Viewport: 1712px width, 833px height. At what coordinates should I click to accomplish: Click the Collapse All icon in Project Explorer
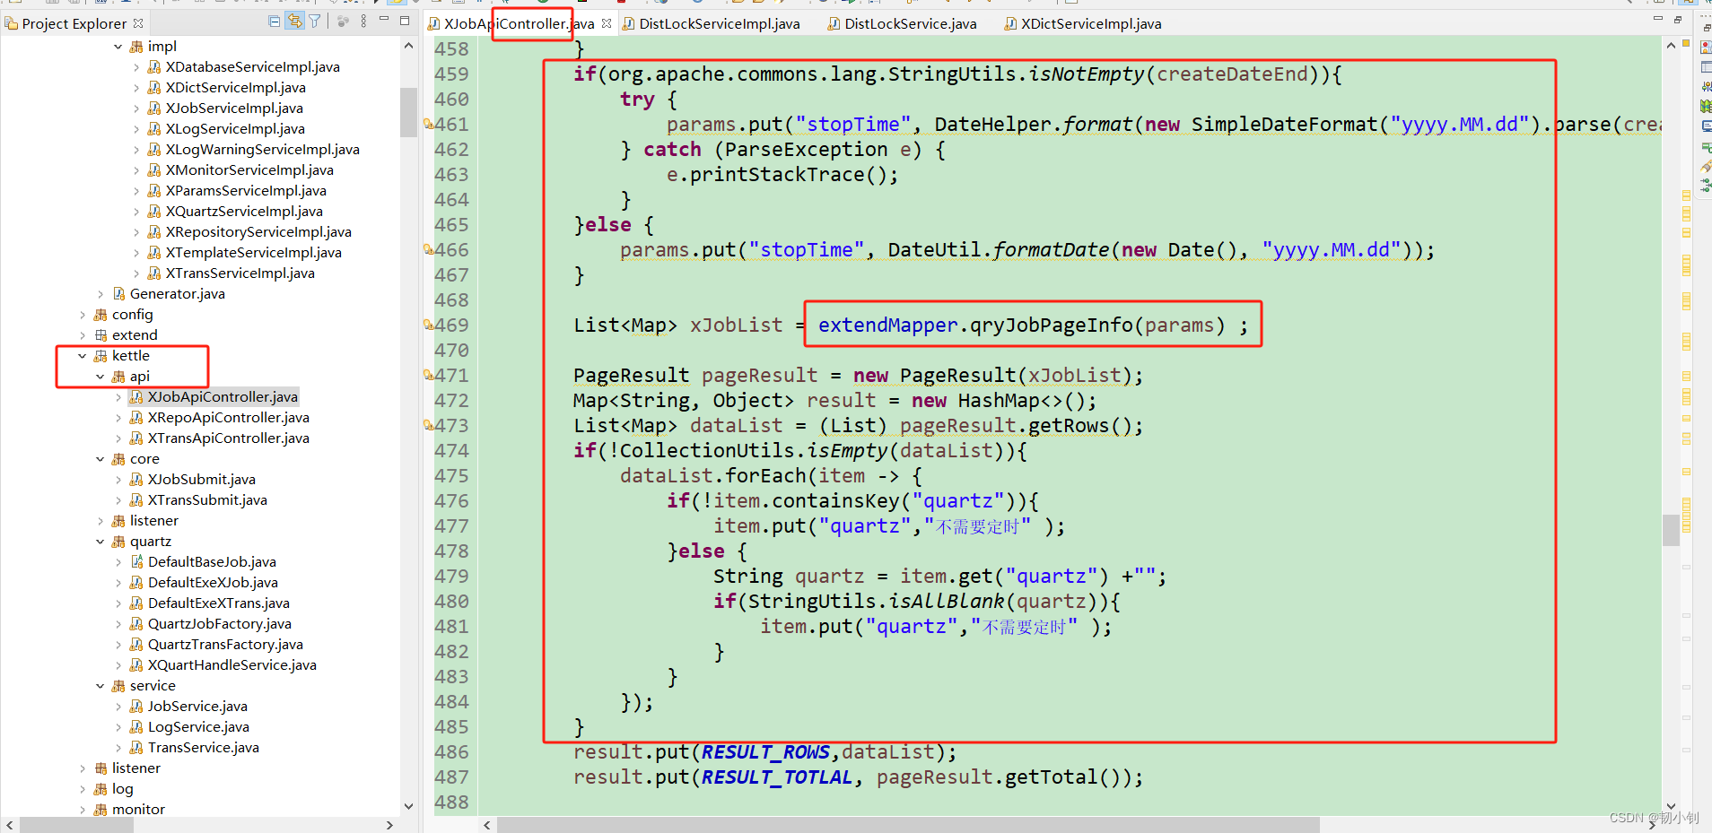[x=275, y=22]
